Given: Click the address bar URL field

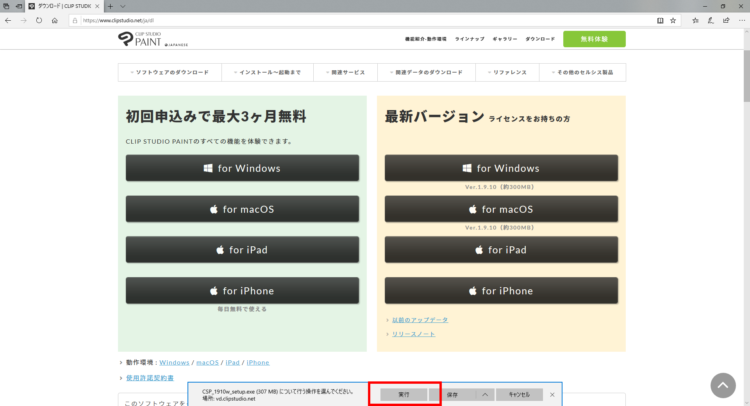Looking at the screenshot, I should (x=367, y=20).
